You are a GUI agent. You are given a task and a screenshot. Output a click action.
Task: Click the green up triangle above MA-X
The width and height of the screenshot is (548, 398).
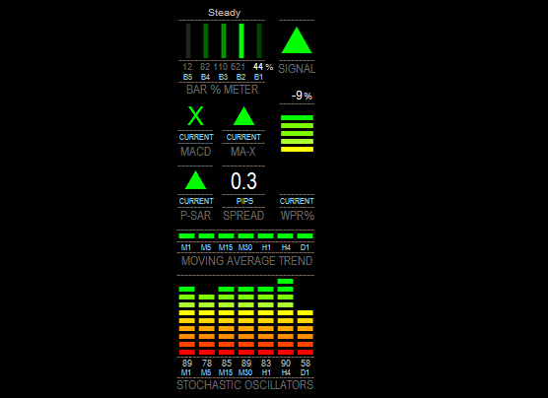point(243,116)
